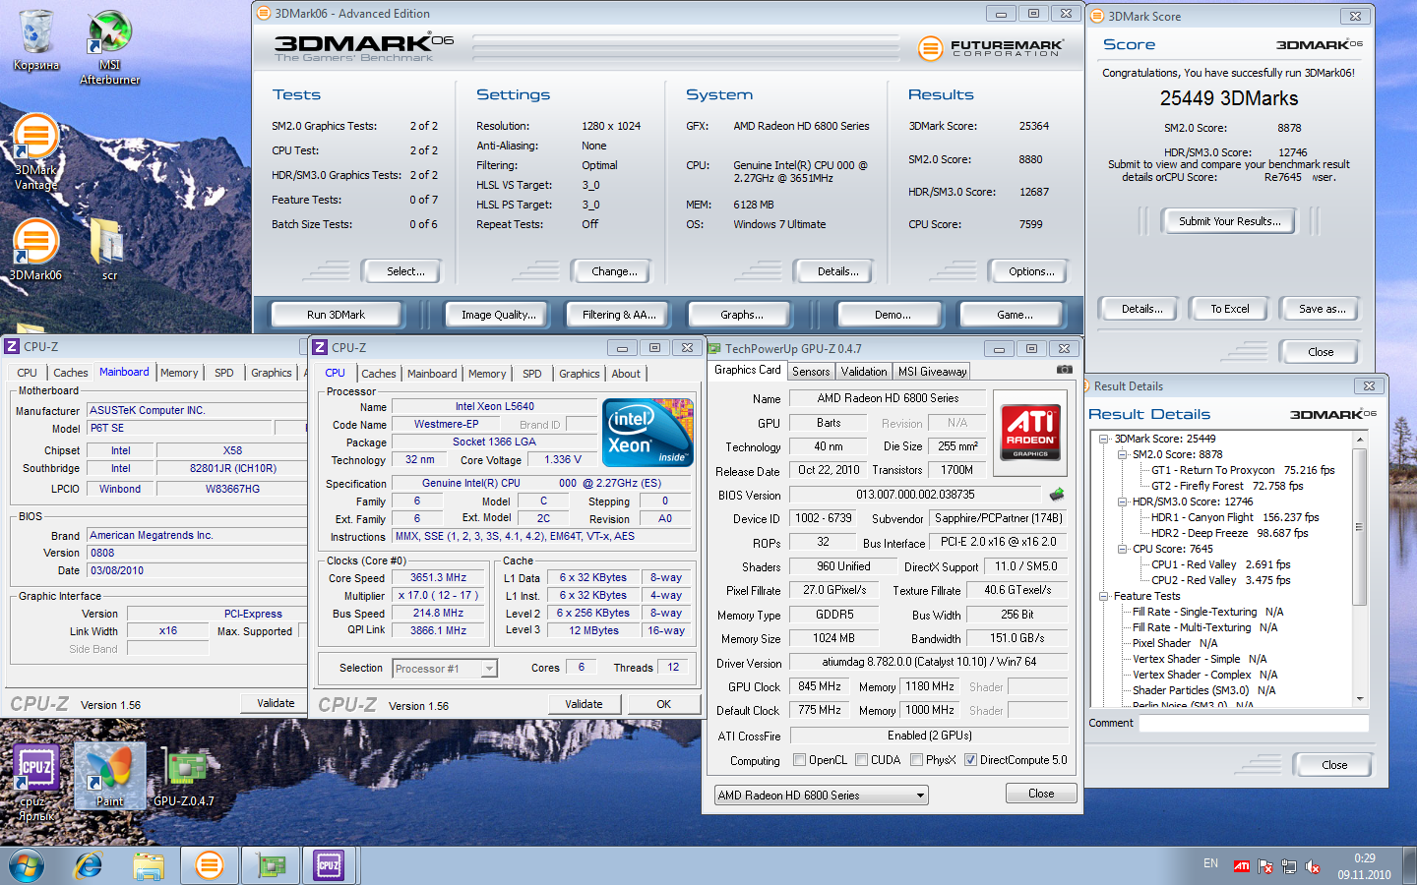Click the Comment field in Result Details
The height and width of the screenshot is (885, 1417).
click(x=1253, y=723)
